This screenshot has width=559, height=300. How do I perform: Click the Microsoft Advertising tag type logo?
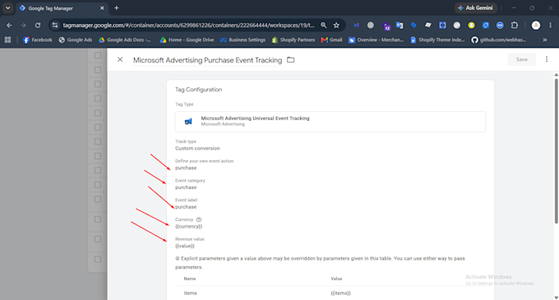tap(188, 122)
